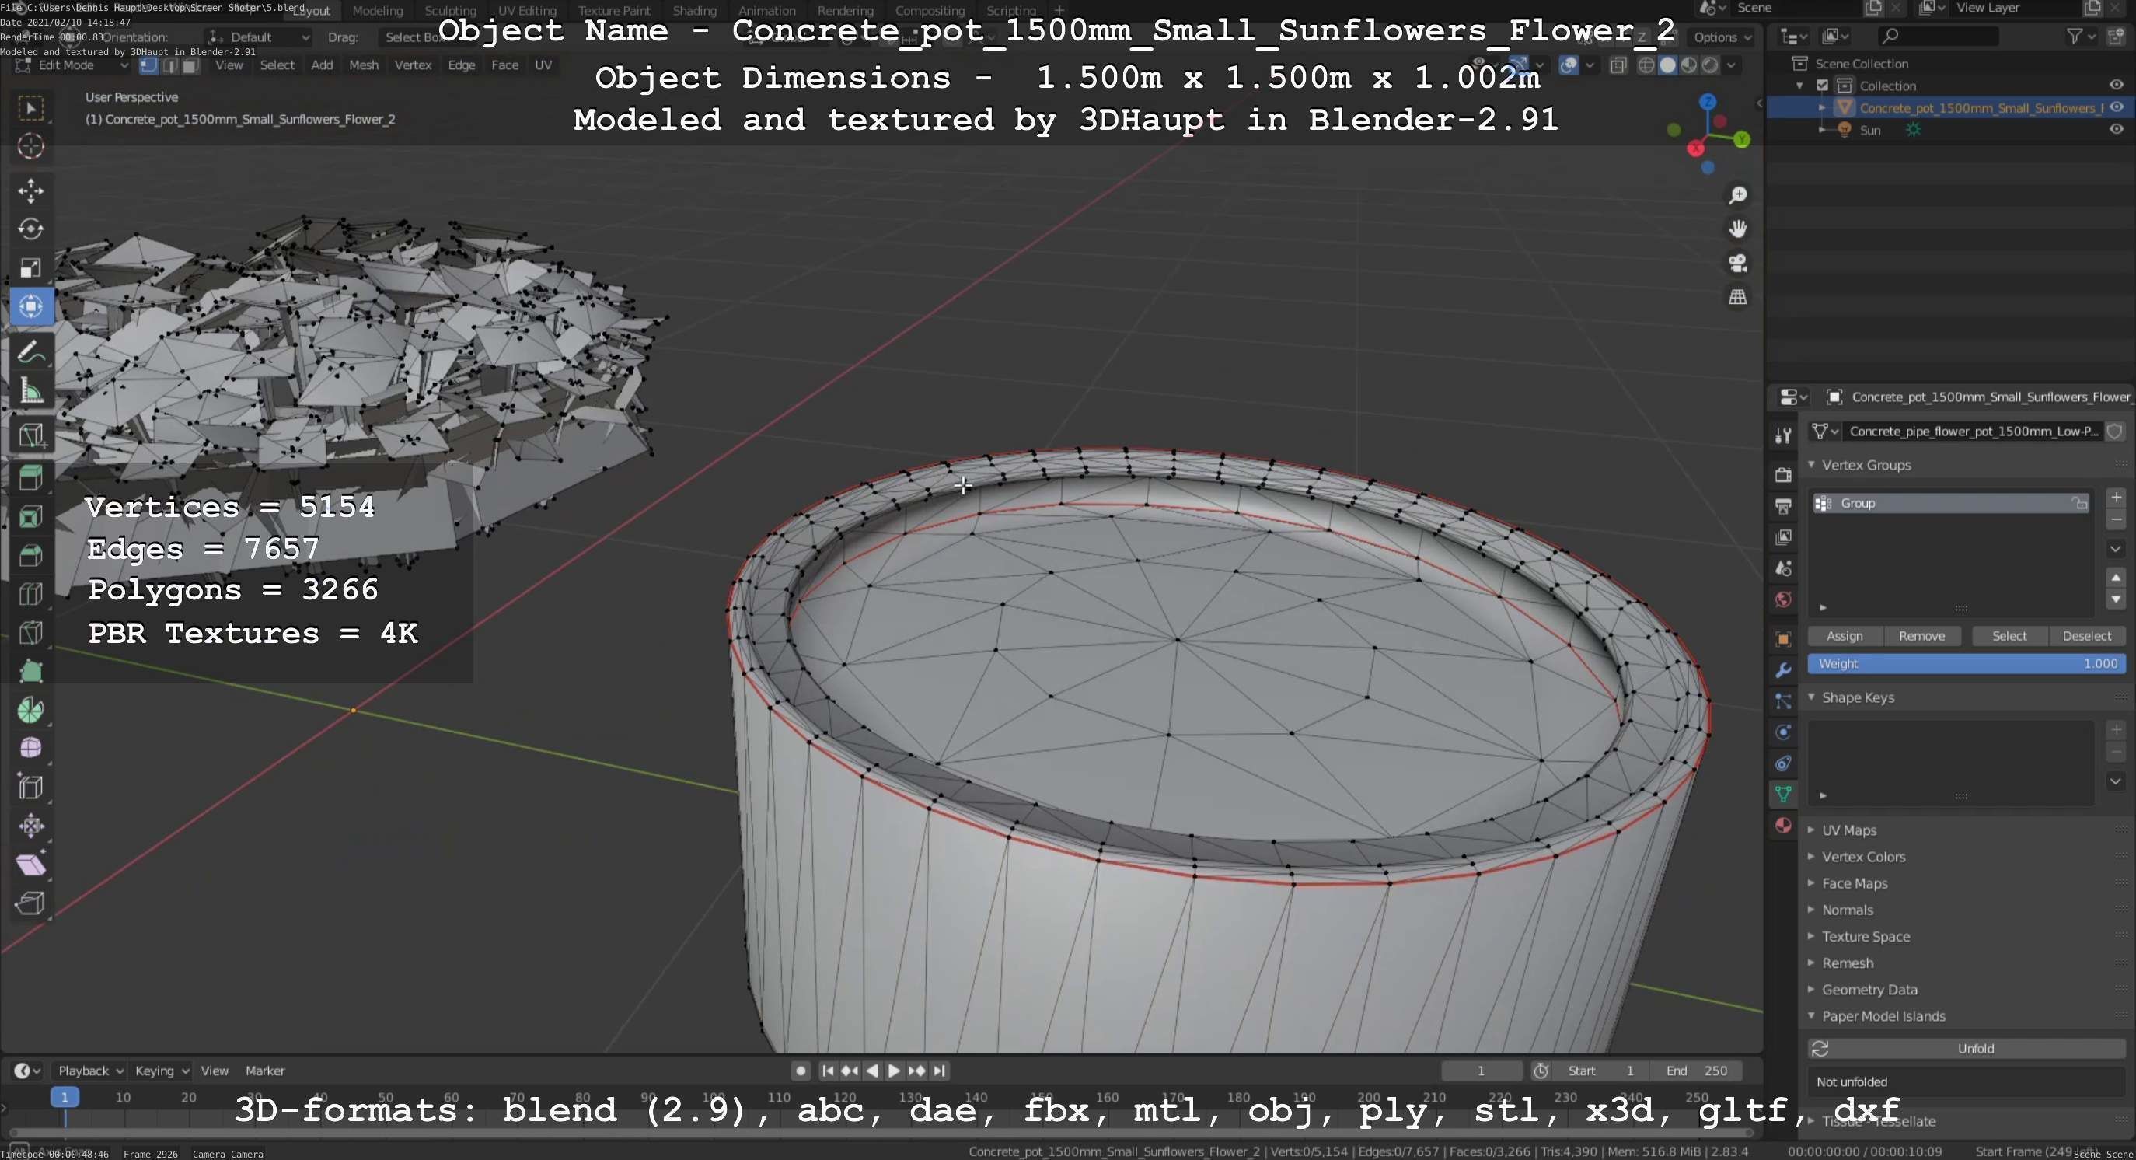This screenshot has width=2136, height=1160.
Task: Select the Inset Faces tool
Action: pos(30,517)
